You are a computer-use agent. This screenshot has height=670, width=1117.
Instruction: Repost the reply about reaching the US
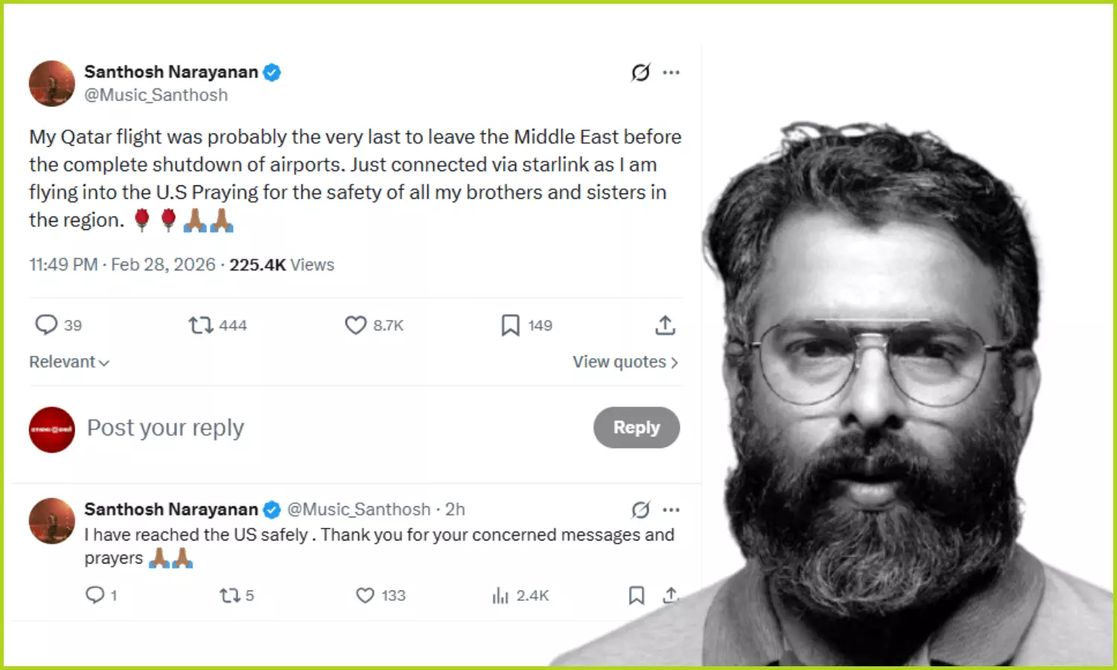click(229, 595)
